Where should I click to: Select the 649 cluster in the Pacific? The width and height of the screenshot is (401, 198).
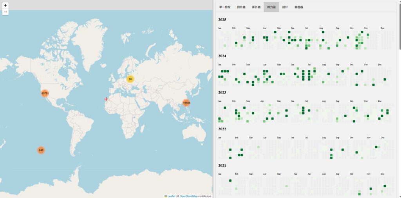(x=41, y=150)
